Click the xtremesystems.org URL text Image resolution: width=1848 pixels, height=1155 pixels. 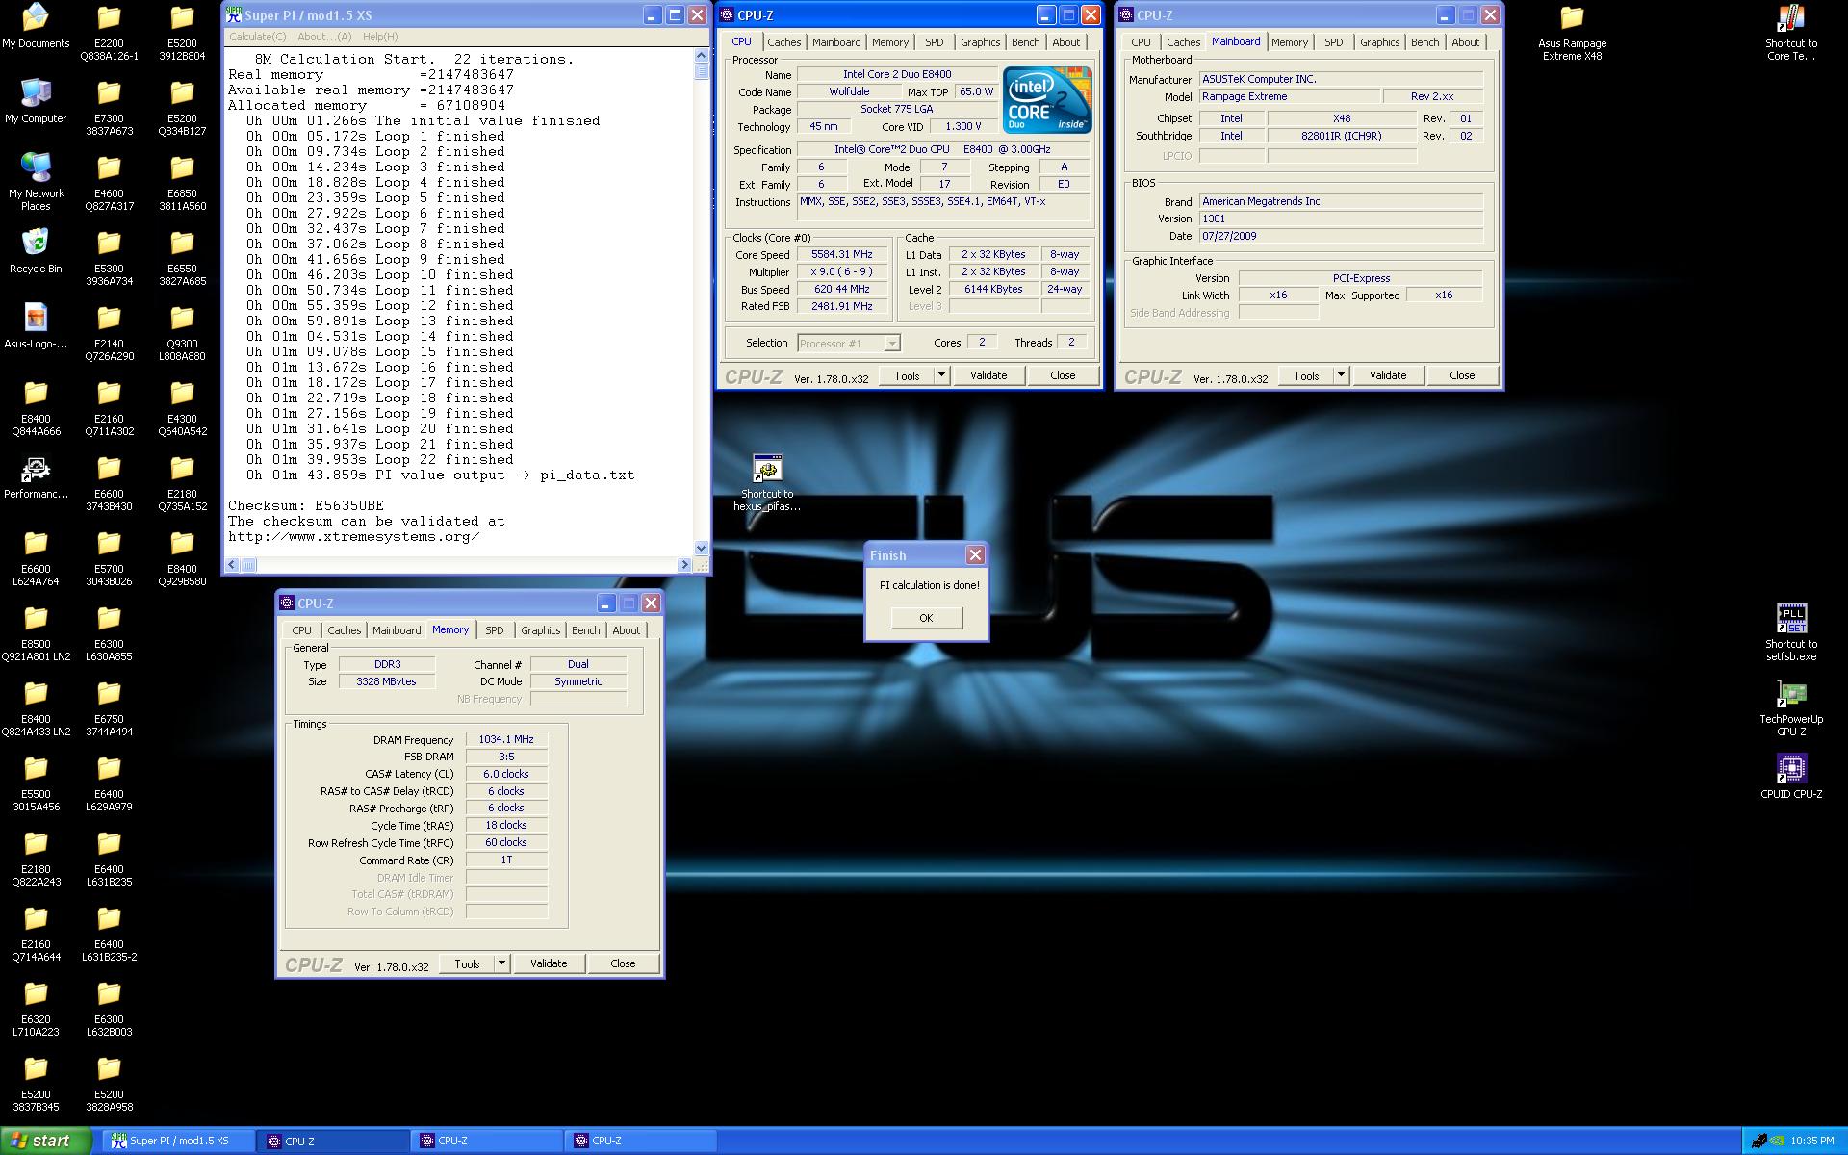[x=353, y=536]
